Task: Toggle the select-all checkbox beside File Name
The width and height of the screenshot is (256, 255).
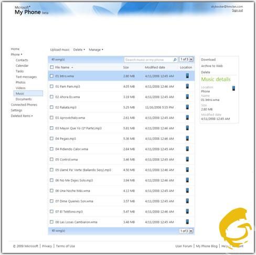Action: click(52, 67)
